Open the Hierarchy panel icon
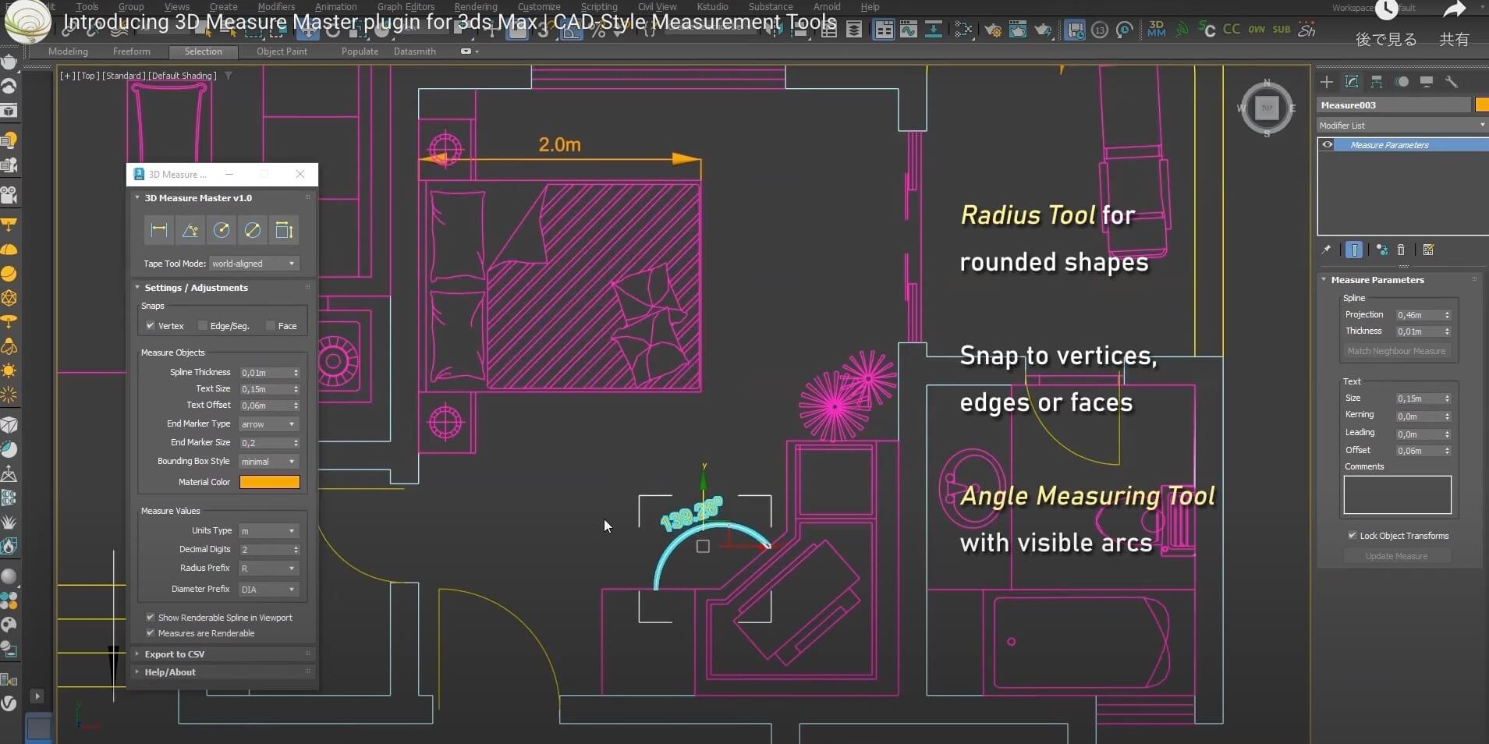 point(1377,82)
